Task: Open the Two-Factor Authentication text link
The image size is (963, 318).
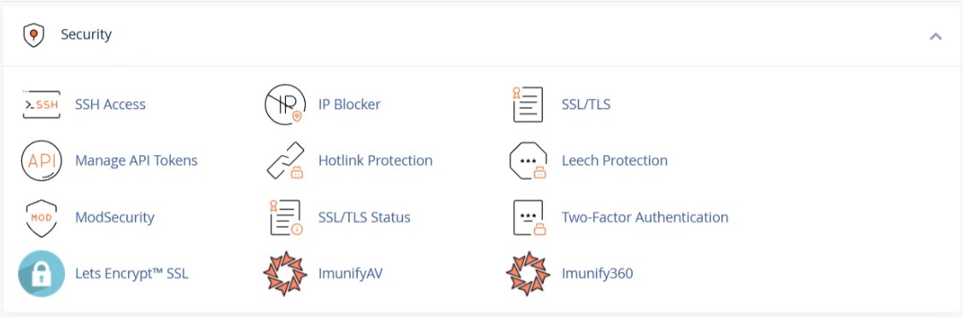Action: [x=645, y=217]
